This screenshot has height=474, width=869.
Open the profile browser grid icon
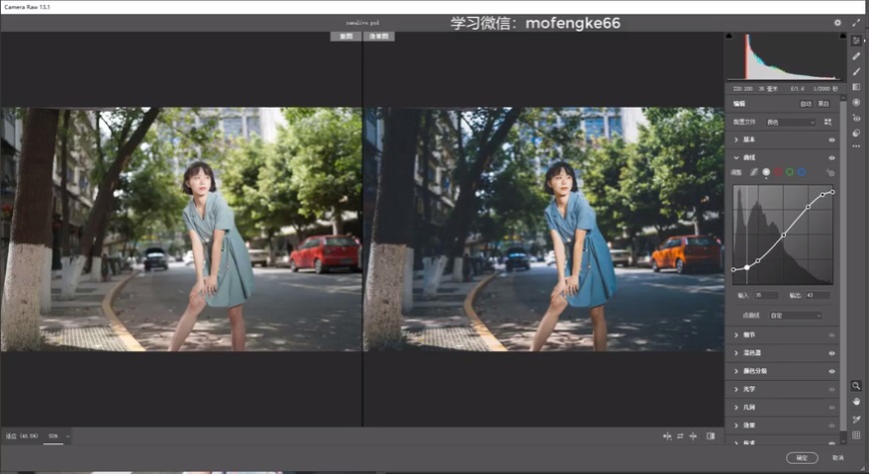[x=828, y=122]
